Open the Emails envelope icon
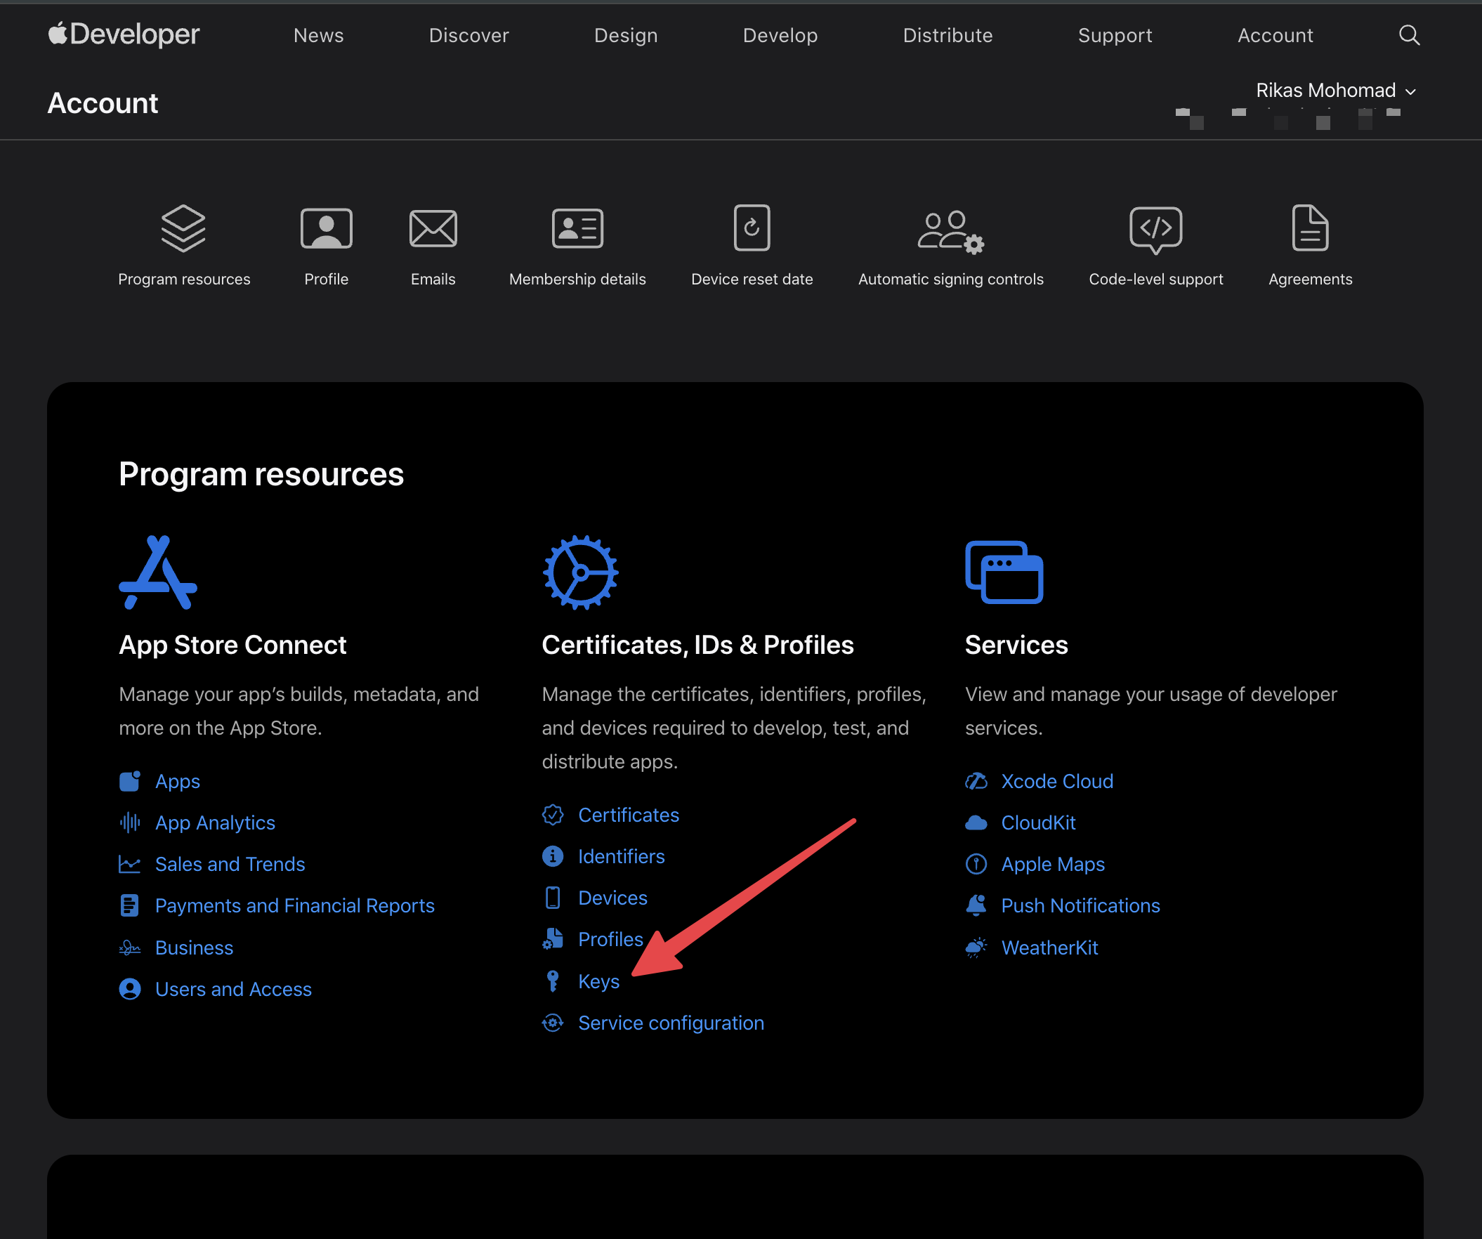This screenshot has width=1482, height=1239. [433, 228]
